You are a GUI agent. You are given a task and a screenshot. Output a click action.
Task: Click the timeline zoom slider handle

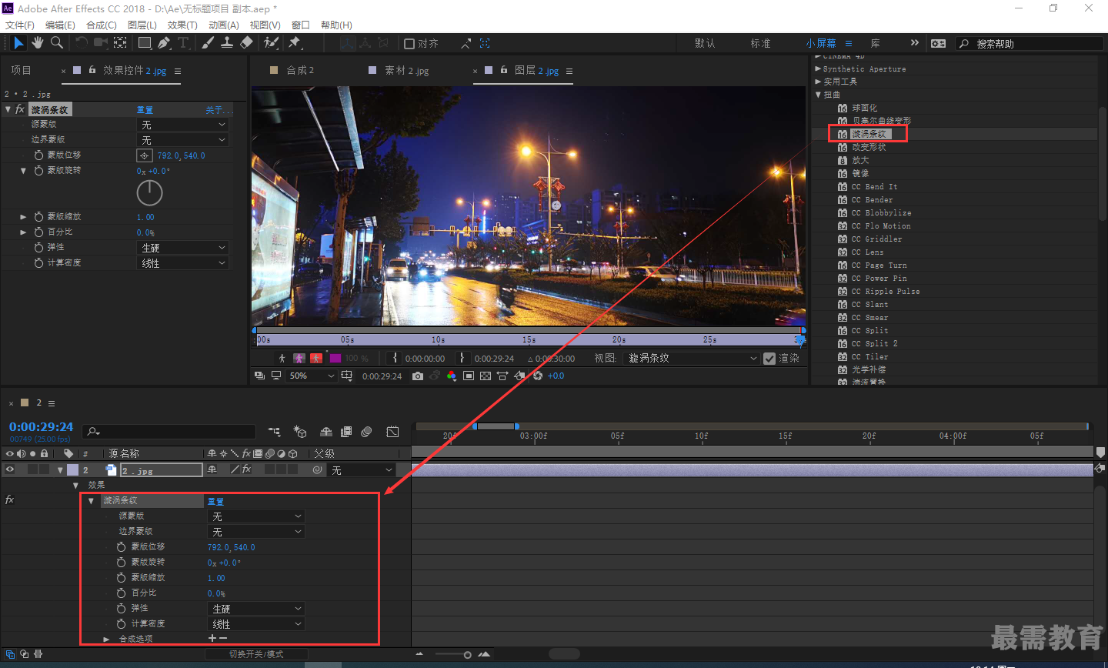pos(467,655)
